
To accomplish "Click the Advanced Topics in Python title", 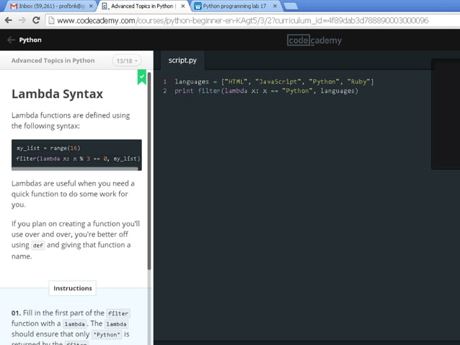I will pos(53,61).
